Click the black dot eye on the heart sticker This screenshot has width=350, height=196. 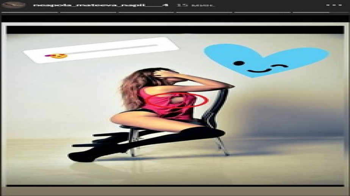pos(238,63)
